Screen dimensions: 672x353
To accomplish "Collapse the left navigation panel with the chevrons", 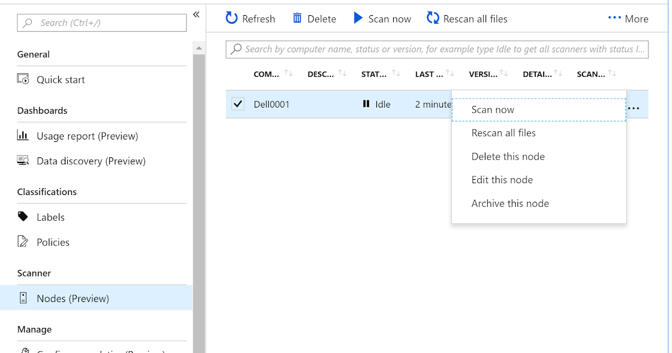I will pos(197,15).
